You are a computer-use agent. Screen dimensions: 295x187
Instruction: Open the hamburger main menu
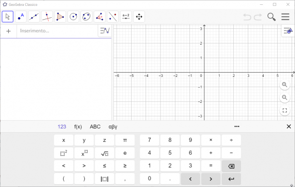(285, 17)
